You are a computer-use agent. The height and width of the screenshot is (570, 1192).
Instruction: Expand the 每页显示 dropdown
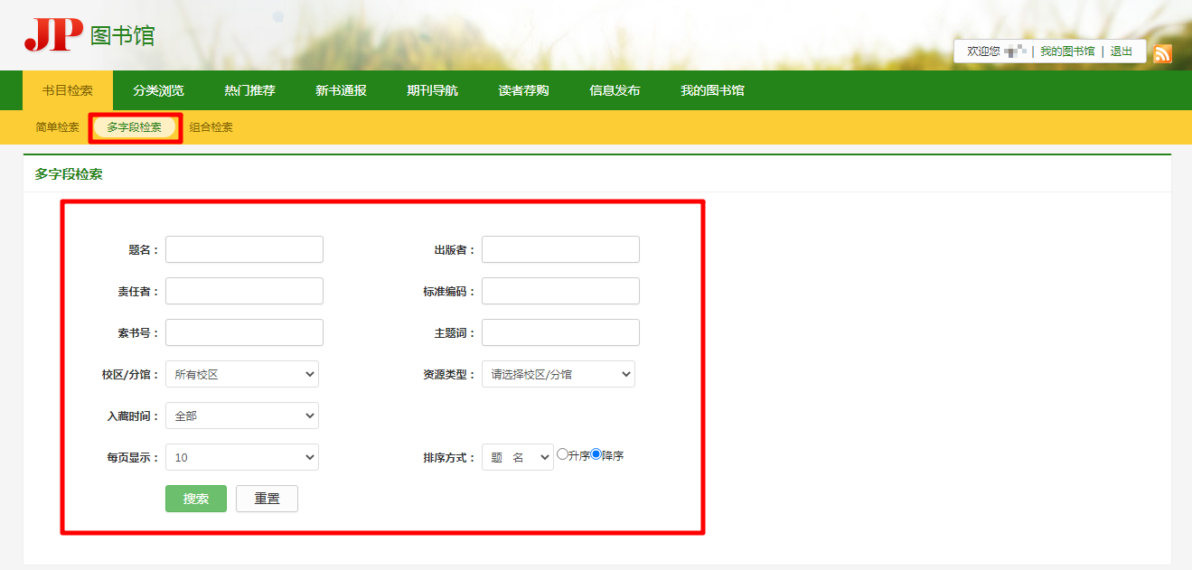point(241,457)
